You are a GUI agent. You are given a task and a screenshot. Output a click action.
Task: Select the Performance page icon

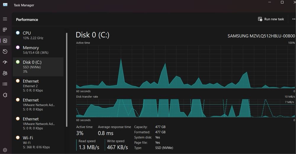tap(5, 41)
